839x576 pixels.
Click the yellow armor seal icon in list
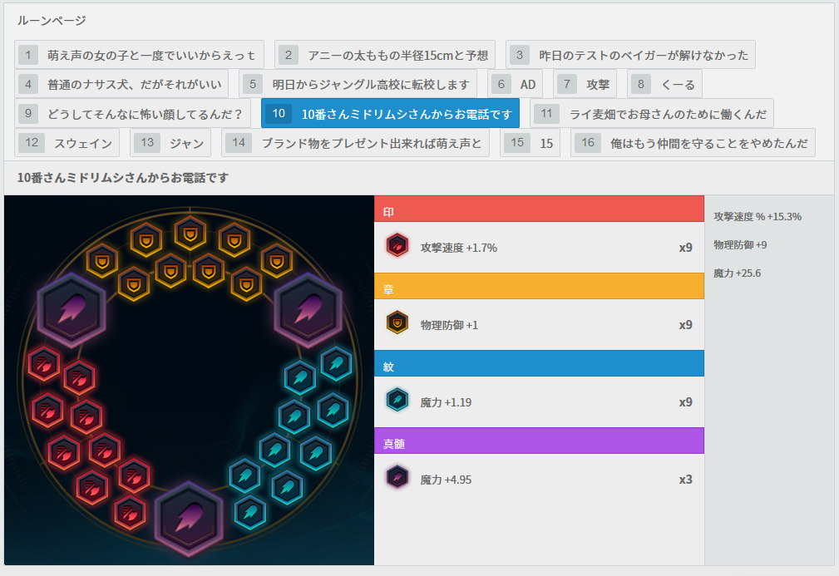coord(397,322)
